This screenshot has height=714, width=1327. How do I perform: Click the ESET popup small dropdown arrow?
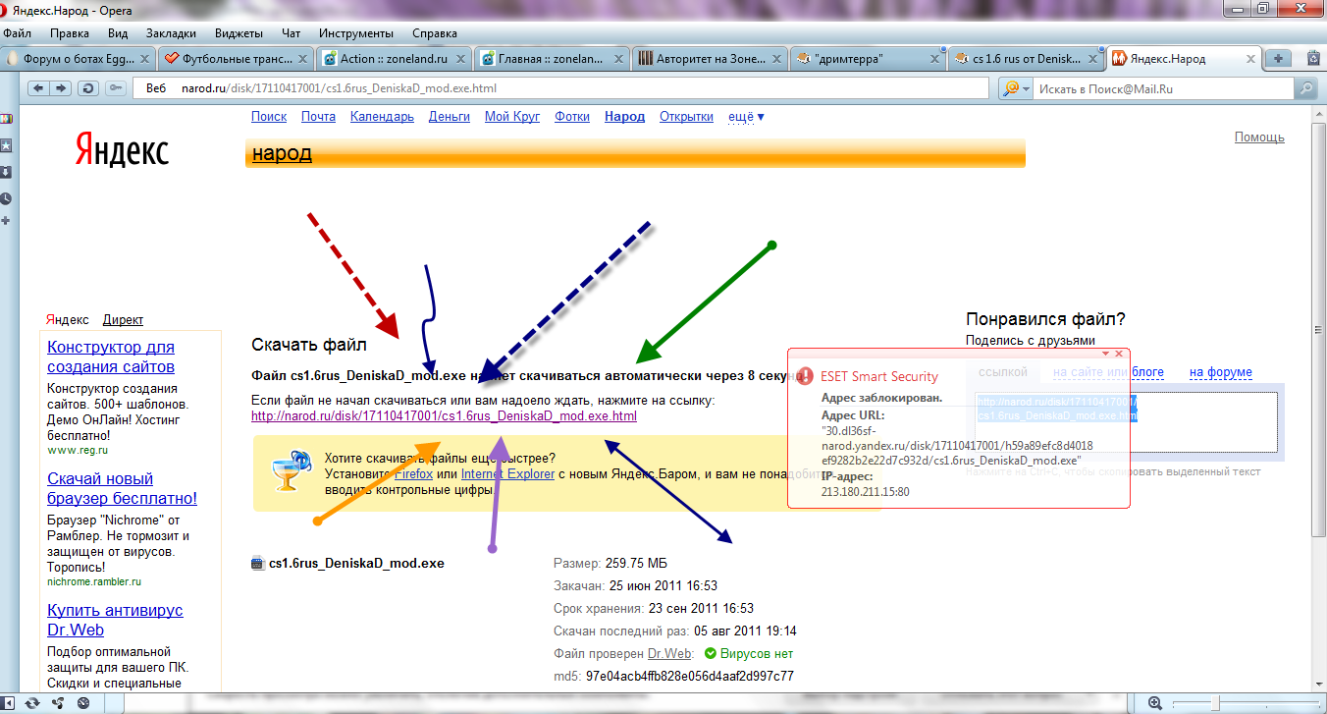click(x=1105, y=353)
